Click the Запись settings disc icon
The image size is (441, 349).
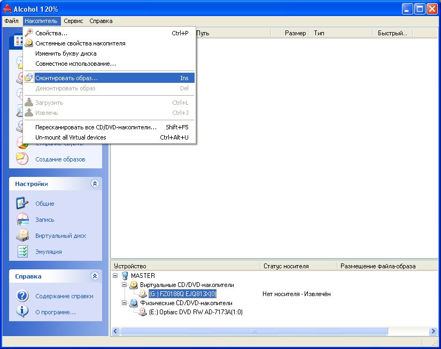pos(22,219)
